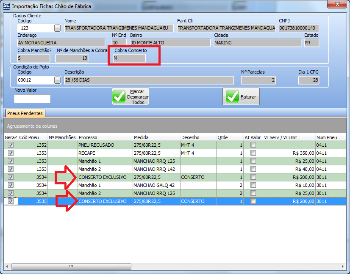Click the client Código field containing 123
The image size is (350, 274).
[36, 28]
